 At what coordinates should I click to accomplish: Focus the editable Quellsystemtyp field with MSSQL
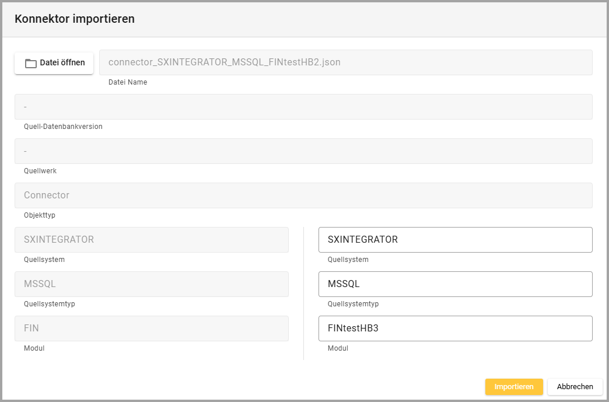(x=455, y=284)
